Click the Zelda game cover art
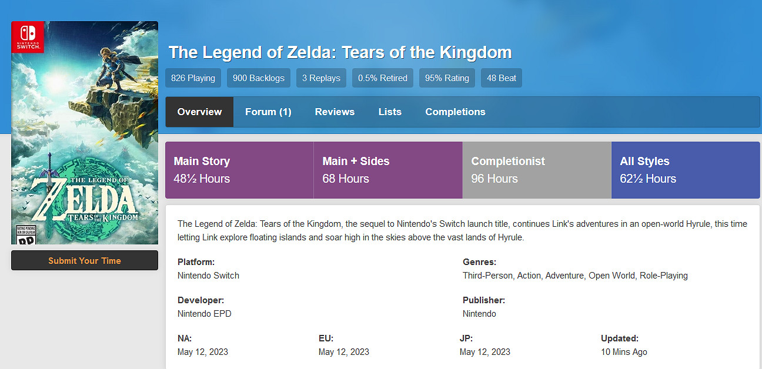The image size is (762, 369). [85, 147]
